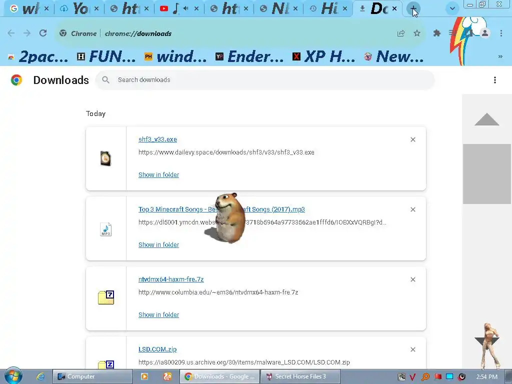Go forward to the next page
The image size is (512, 384).
coord(27,33)
